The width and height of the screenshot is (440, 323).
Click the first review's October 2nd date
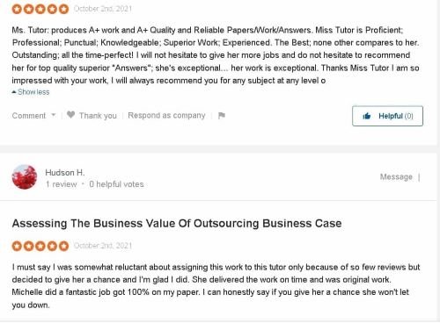(103, 9)
